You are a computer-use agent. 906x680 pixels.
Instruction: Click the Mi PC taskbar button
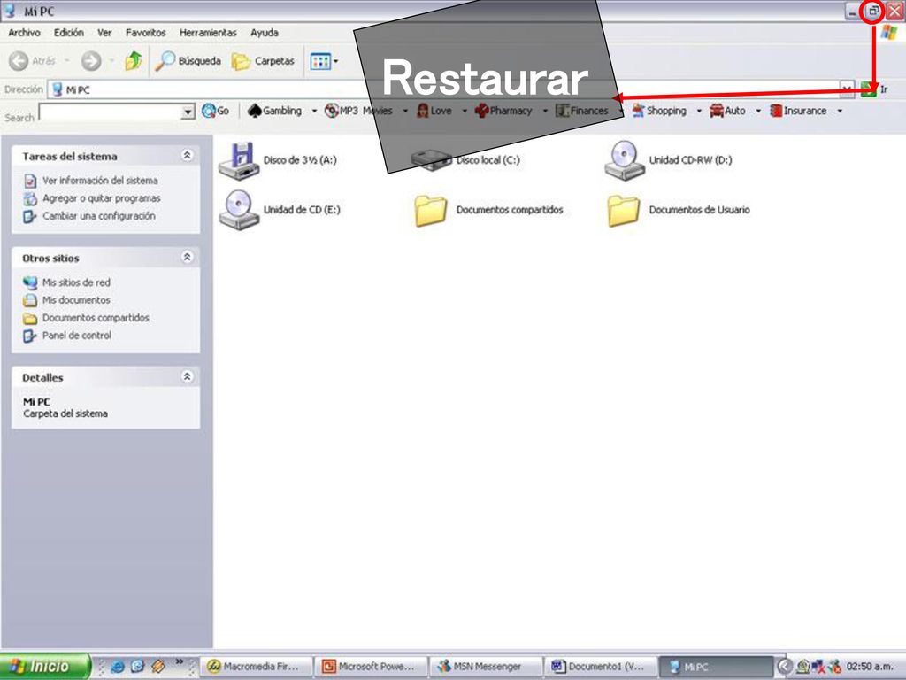715,666
